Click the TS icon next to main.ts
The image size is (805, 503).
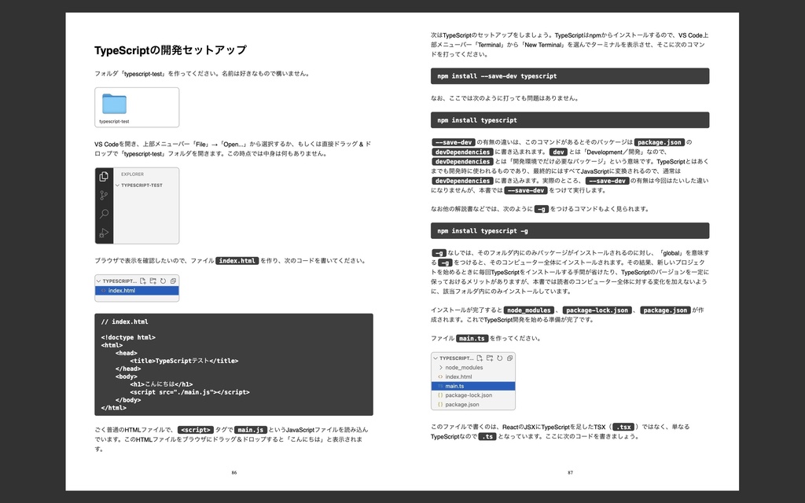(x=440, y=386)
